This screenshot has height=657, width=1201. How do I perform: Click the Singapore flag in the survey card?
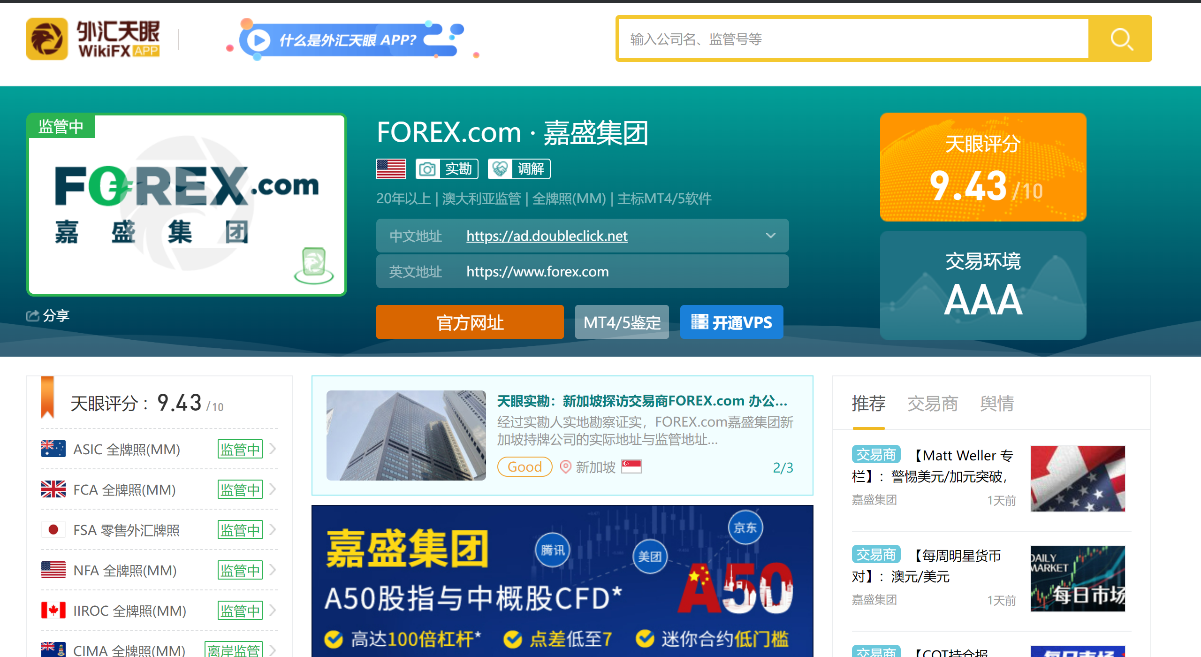[631, 466]
